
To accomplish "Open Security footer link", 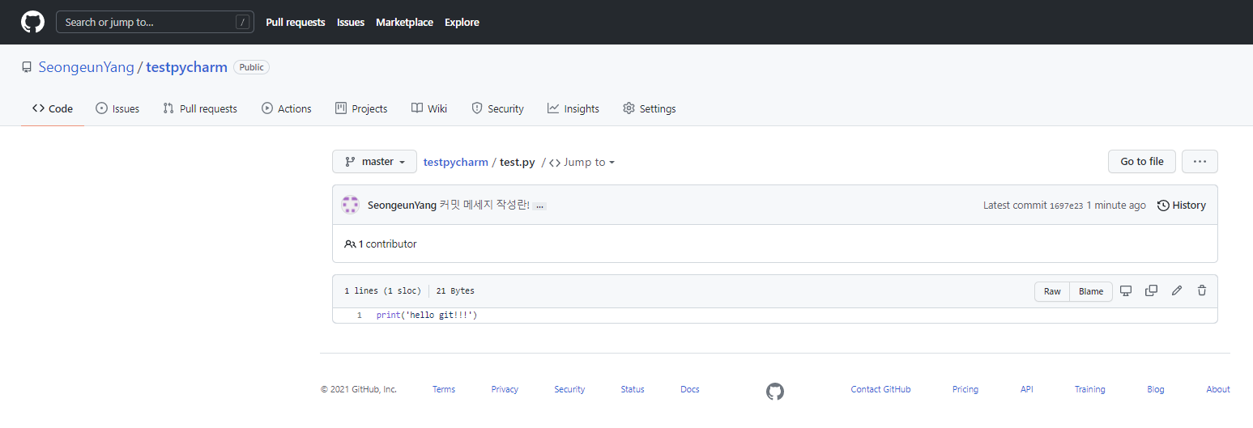I will pyautogui.click(x=569, y=389).
